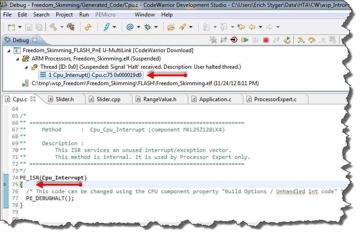362x239 pixels.
Task: Click the PE_DEBUGHALT(); code line
Action: point(50,198)
